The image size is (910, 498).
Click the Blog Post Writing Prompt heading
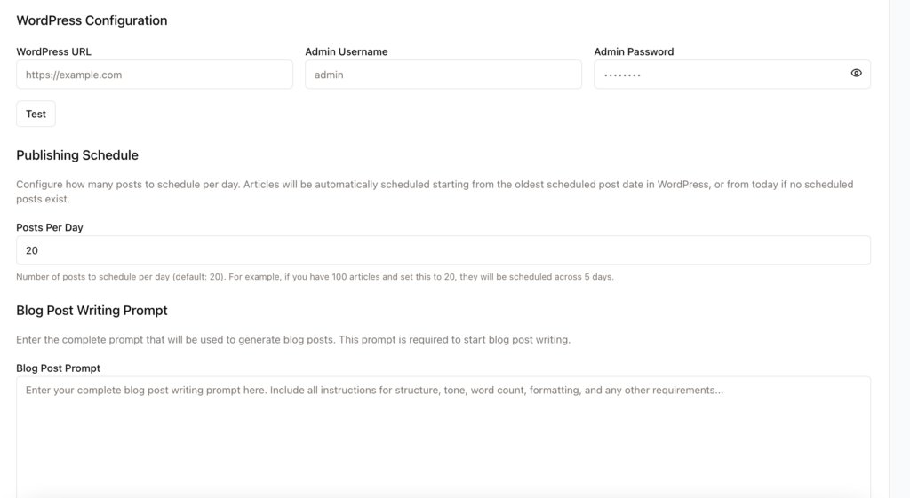point(92,310)
